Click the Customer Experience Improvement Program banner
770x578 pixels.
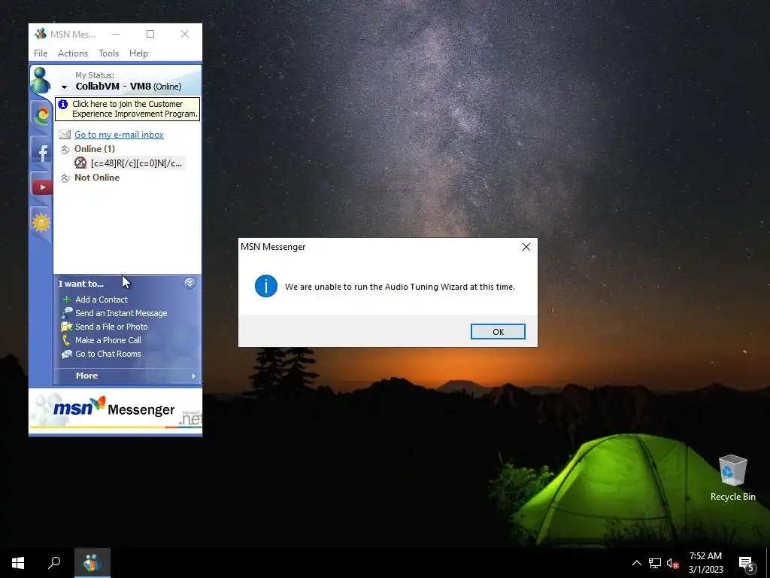(x=128, y=108)
